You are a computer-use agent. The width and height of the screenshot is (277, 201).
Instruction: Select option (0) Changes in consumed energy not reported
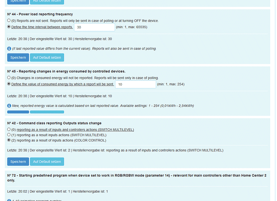point(9,78)
